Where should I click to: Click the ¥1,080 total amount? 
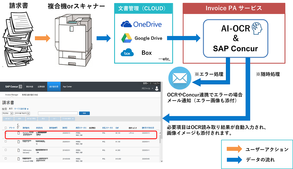point(118,150)
